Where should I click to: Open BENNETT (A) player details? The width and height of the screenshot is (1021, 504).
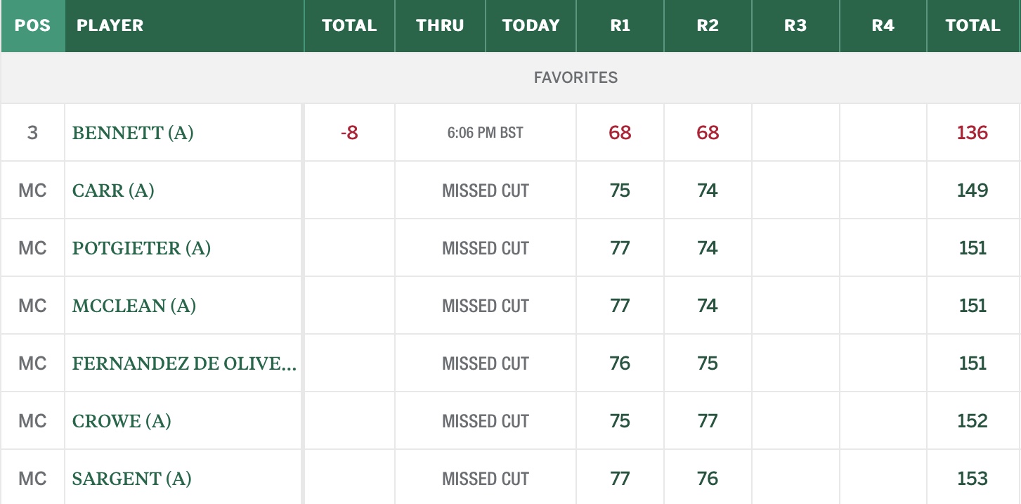click(133, 133)
